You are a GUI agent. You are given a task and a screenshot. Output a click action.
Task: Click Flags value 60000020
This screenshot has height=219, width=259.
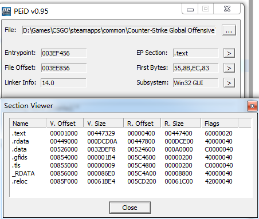(x=218, y=133)
